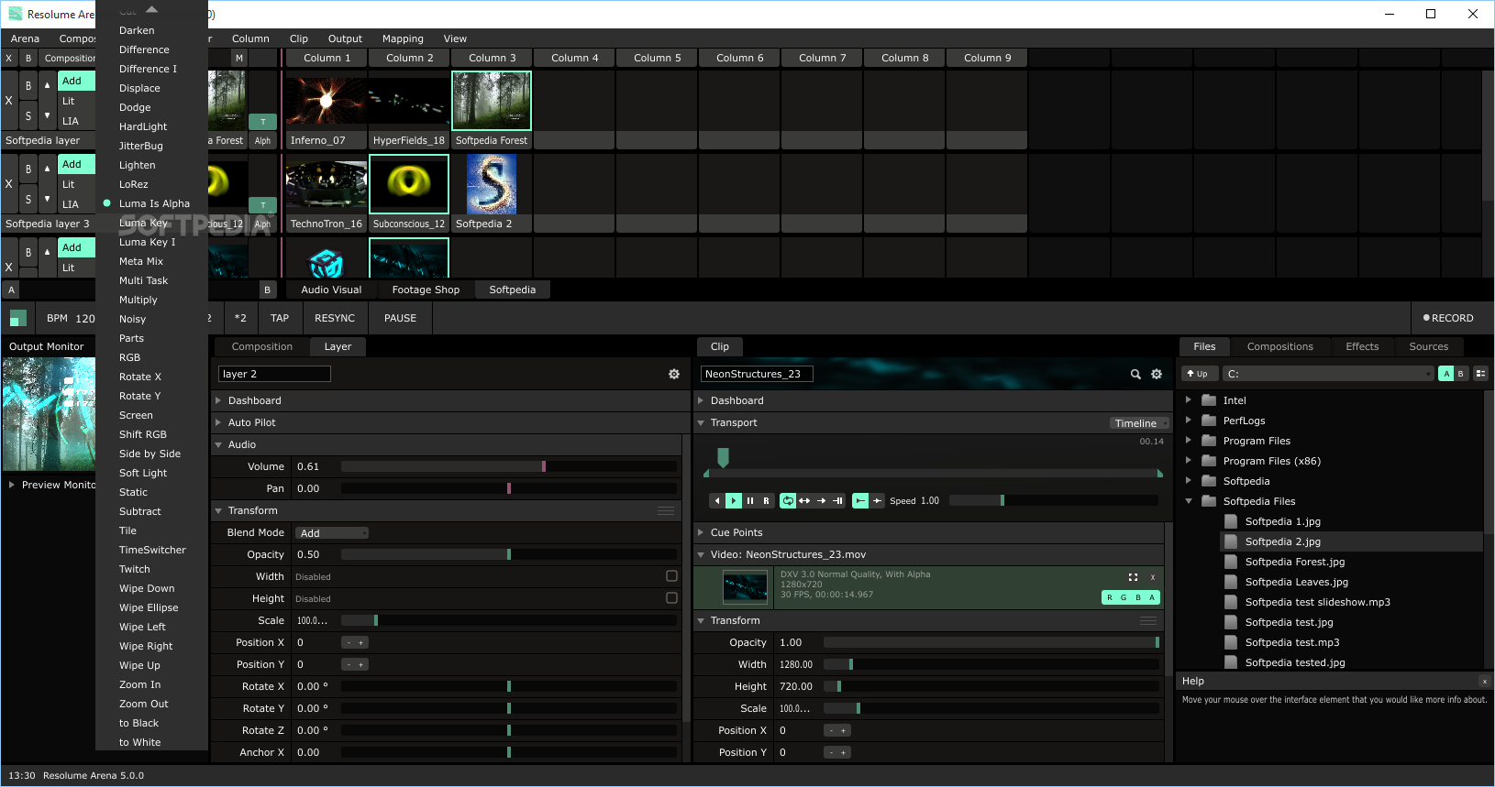
Task: Select ping-pong (bounce) playback mode
Action: (x=804, y=500)
